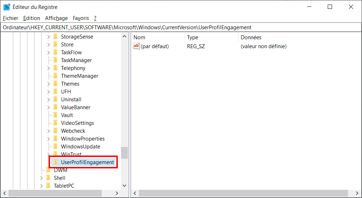Select the VideoSettings key label
Screen dimensions: 362x198
click(77, 123)
